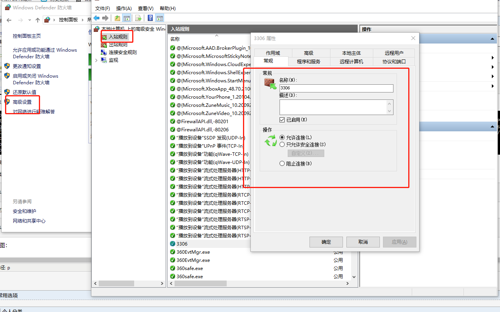Switch to the 协议和端口 tab
Viewport: 500px width, 312px height.
(x=394, y=61)
